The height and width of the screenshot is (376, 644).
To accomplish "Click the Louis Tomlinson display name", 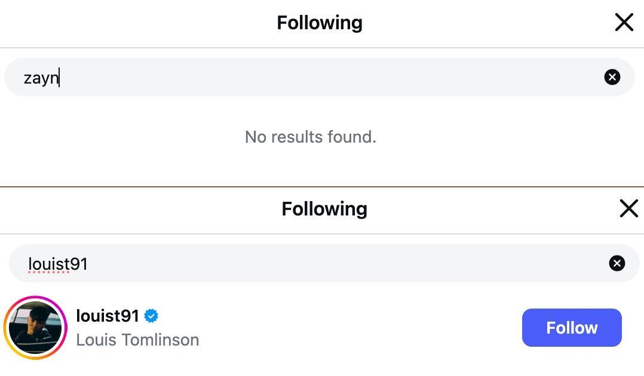I will (x=137, y=340).
